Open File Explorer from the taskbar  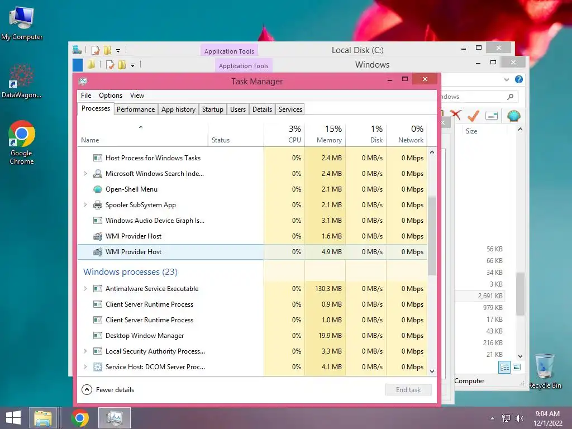42,418
